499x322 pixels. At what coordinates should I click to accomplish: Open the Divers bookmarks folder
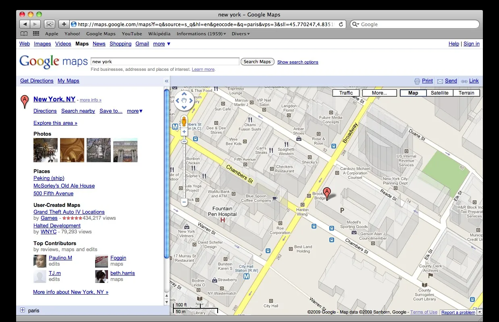coord(241,34)
